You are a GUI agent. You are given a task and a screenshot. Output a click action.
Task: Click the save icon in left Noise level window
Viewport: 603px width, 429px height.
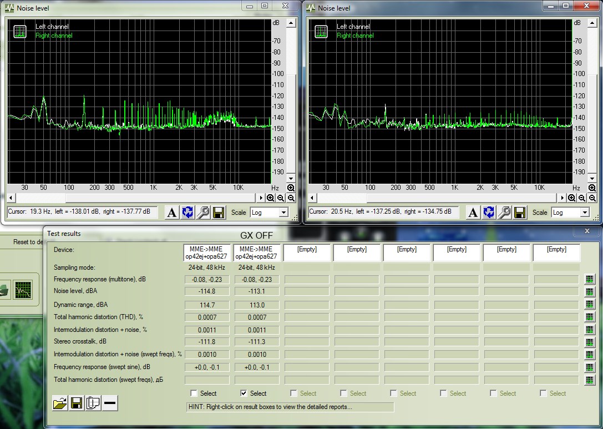219,213
